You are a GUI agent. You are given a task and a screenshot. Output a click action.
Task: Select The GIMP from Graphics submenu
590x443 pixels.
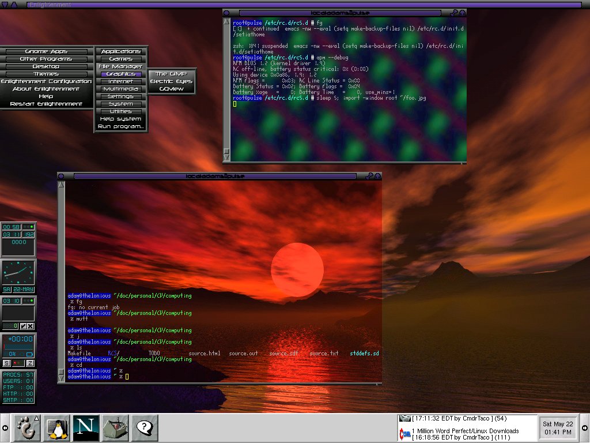click(x=171, y=74)
